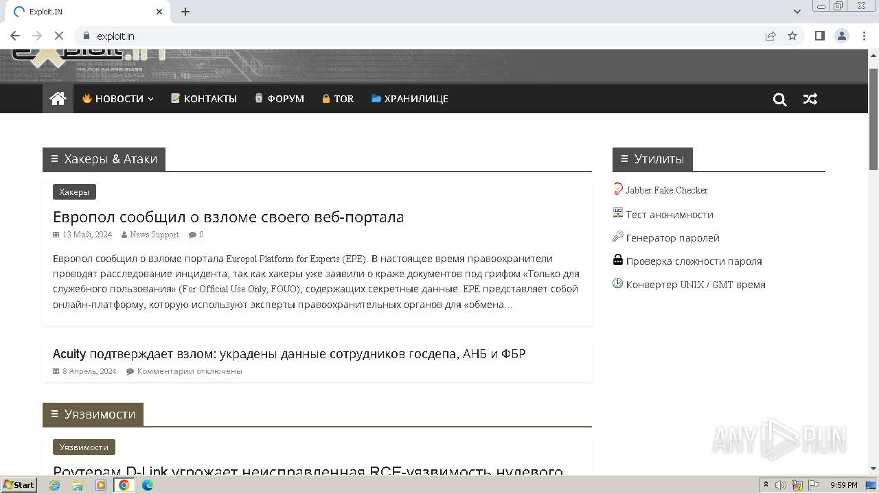The height and width of the screenshot is (494, 879).
Task: Open the Action Center flag icon
Action: tap(813, 485)
